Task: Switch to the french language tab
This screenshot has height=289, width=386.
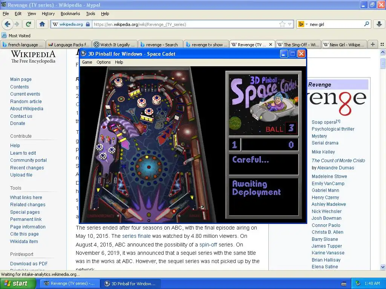Action: tap(23, 45)
